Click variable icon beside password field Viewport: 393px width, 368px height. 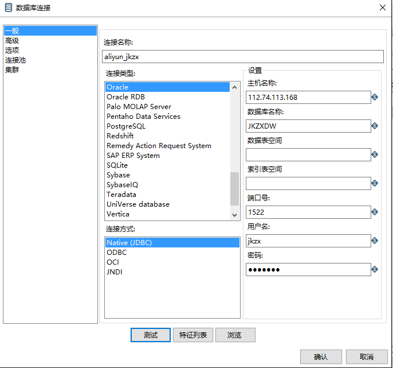pyautogui.click(x=375, y=269)
